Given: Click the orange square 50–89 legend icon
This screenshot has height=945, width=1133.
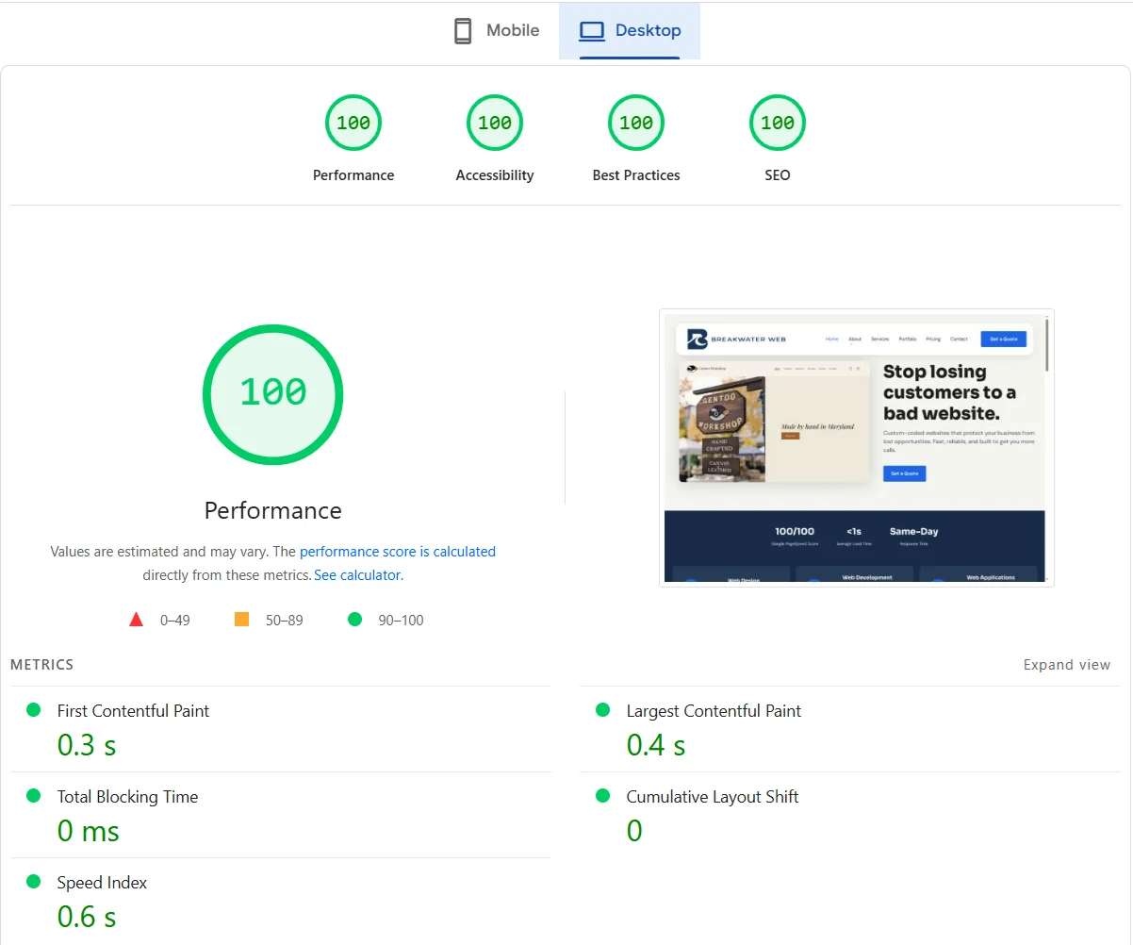Looking at the screenshot, I should pyautogui.click(x=241, y=619).
